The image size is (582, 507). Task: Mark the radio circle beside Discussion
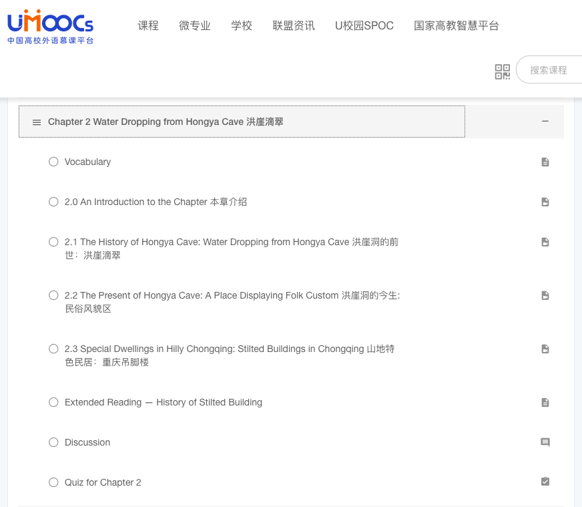(53, 442)
